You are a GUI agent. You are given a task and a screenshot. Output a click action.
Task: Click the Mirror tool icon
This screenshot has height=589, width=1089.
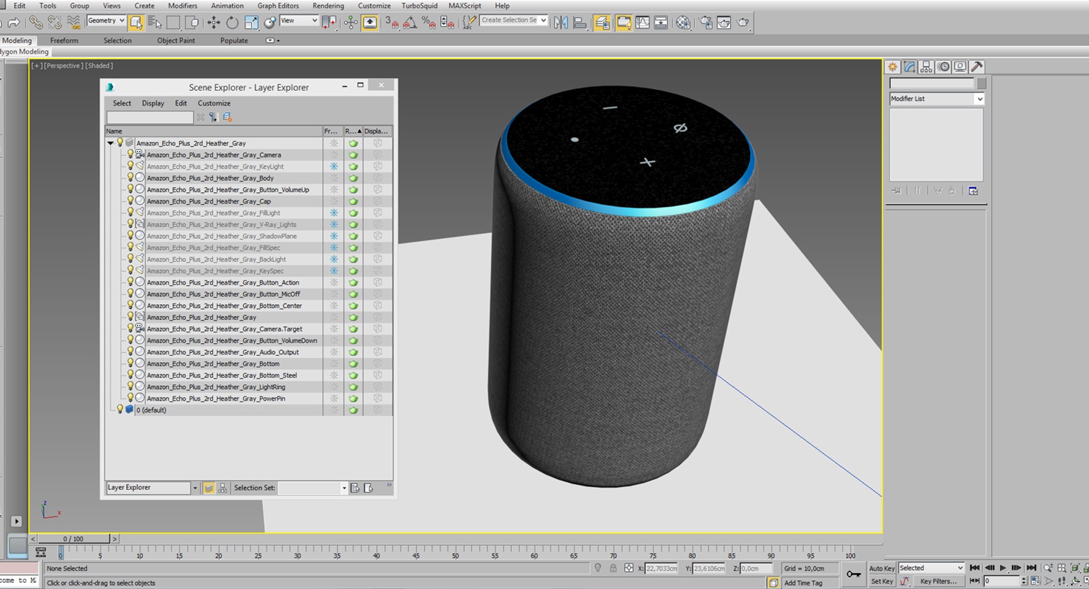(561, 22)
